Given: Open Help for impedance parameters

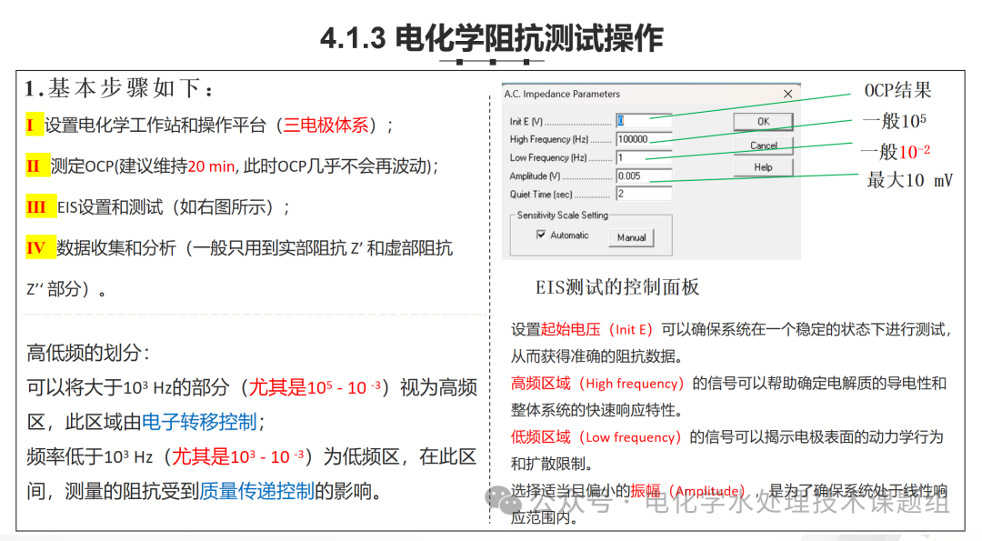Looking at the screenshot, I should [x=763, y=167].
